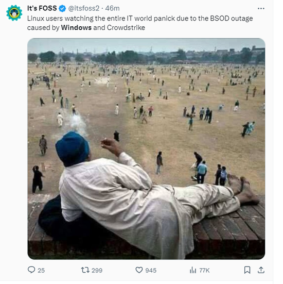The width and height of the screenshot is (283, 284).
Task: Open the It's FOSS profile avatar
Action: coord(14,13)
